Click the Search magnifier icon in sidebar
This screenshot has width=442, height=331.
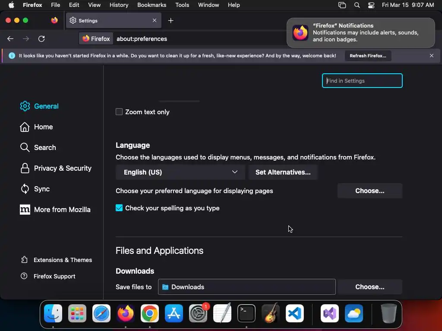[x=25, y=147]
